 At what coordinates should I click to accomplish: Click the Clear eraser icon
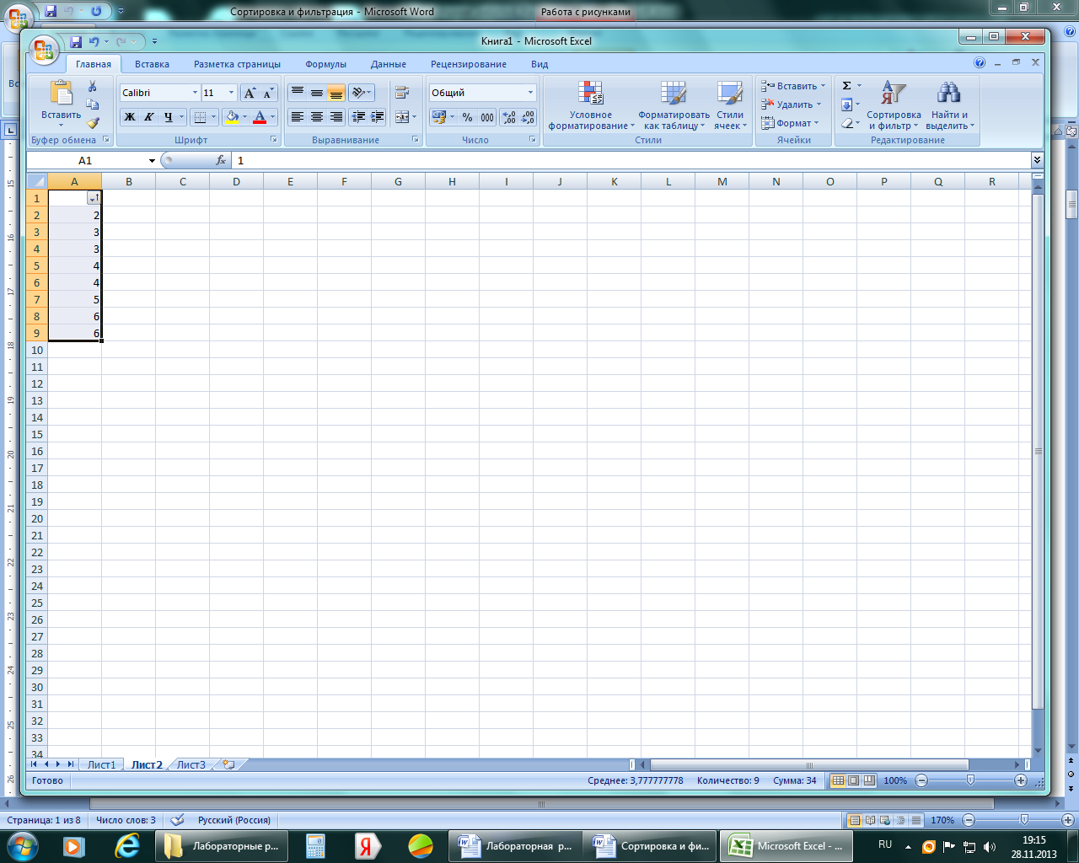847,123
